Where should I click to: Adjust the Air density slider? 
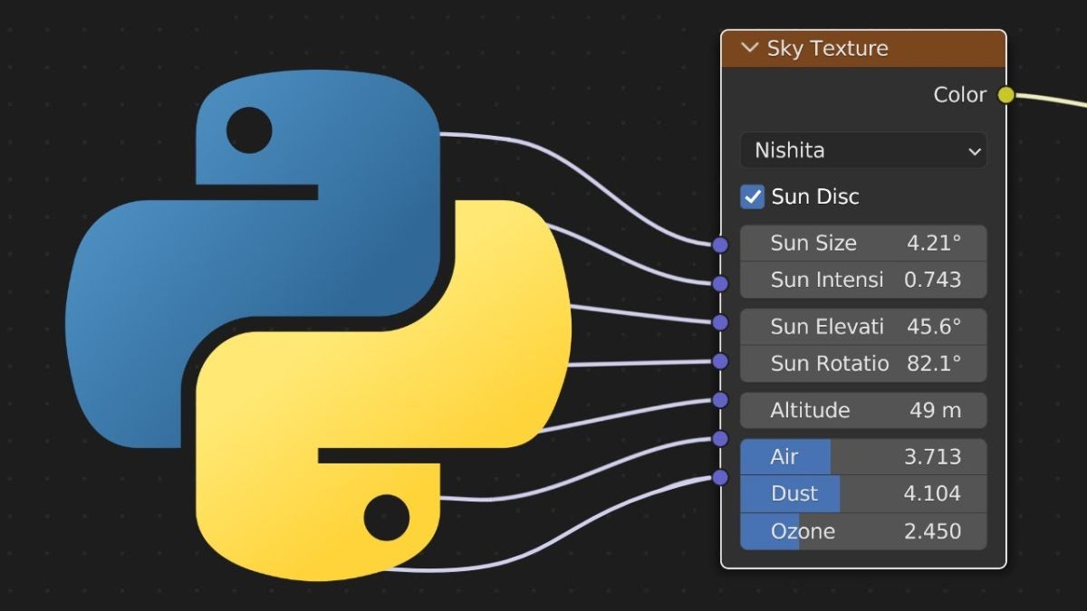[863, 456]
